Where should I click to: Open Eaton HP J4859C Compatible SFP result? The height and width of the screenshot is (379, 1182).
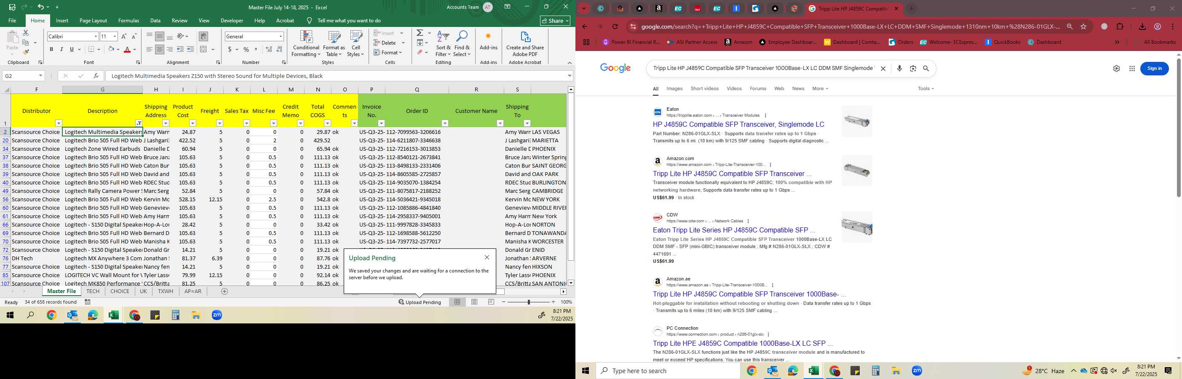[738, 124]
